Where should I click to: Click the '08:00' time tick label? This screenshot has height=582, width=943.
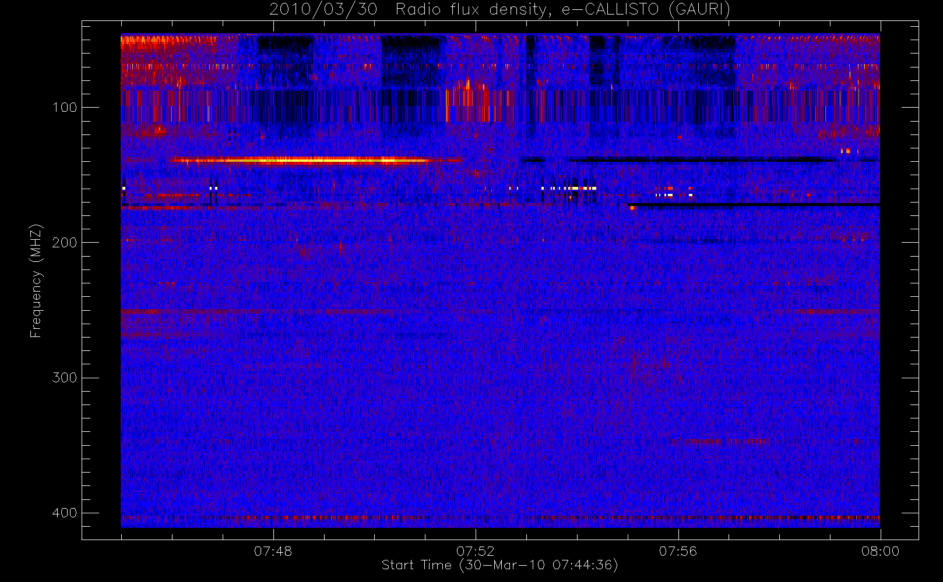click(x=880, y=551)
